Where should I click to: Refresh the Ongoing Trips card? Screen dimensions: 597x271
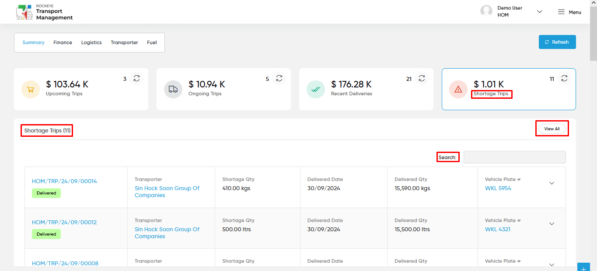279,78
